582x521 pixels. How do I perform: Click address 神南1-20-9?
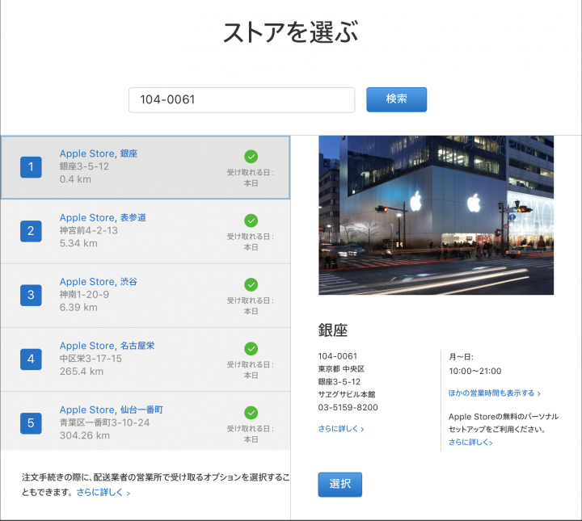pos(84,295)
